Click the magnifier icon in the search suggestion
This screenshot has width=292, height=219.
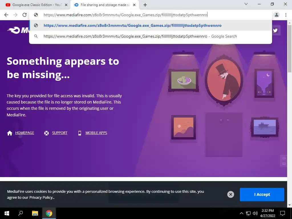click(36, 36)
